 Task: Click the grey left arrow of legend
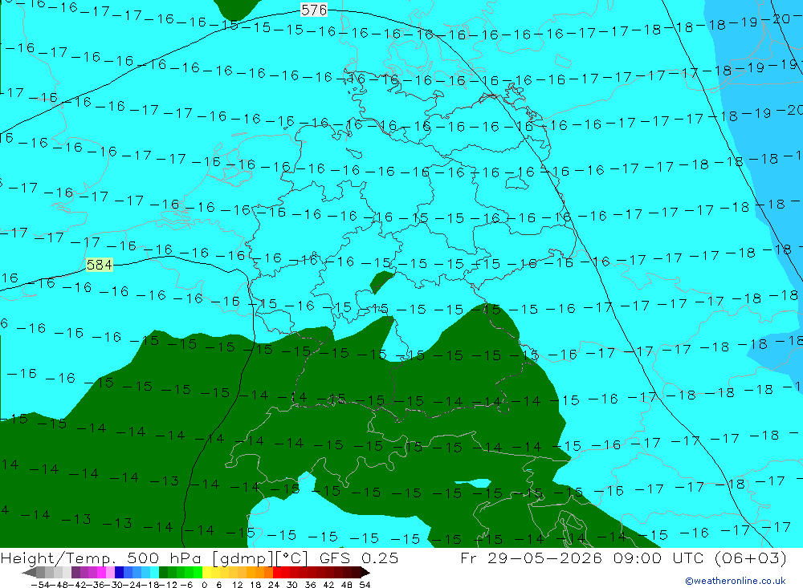(30, 572)
